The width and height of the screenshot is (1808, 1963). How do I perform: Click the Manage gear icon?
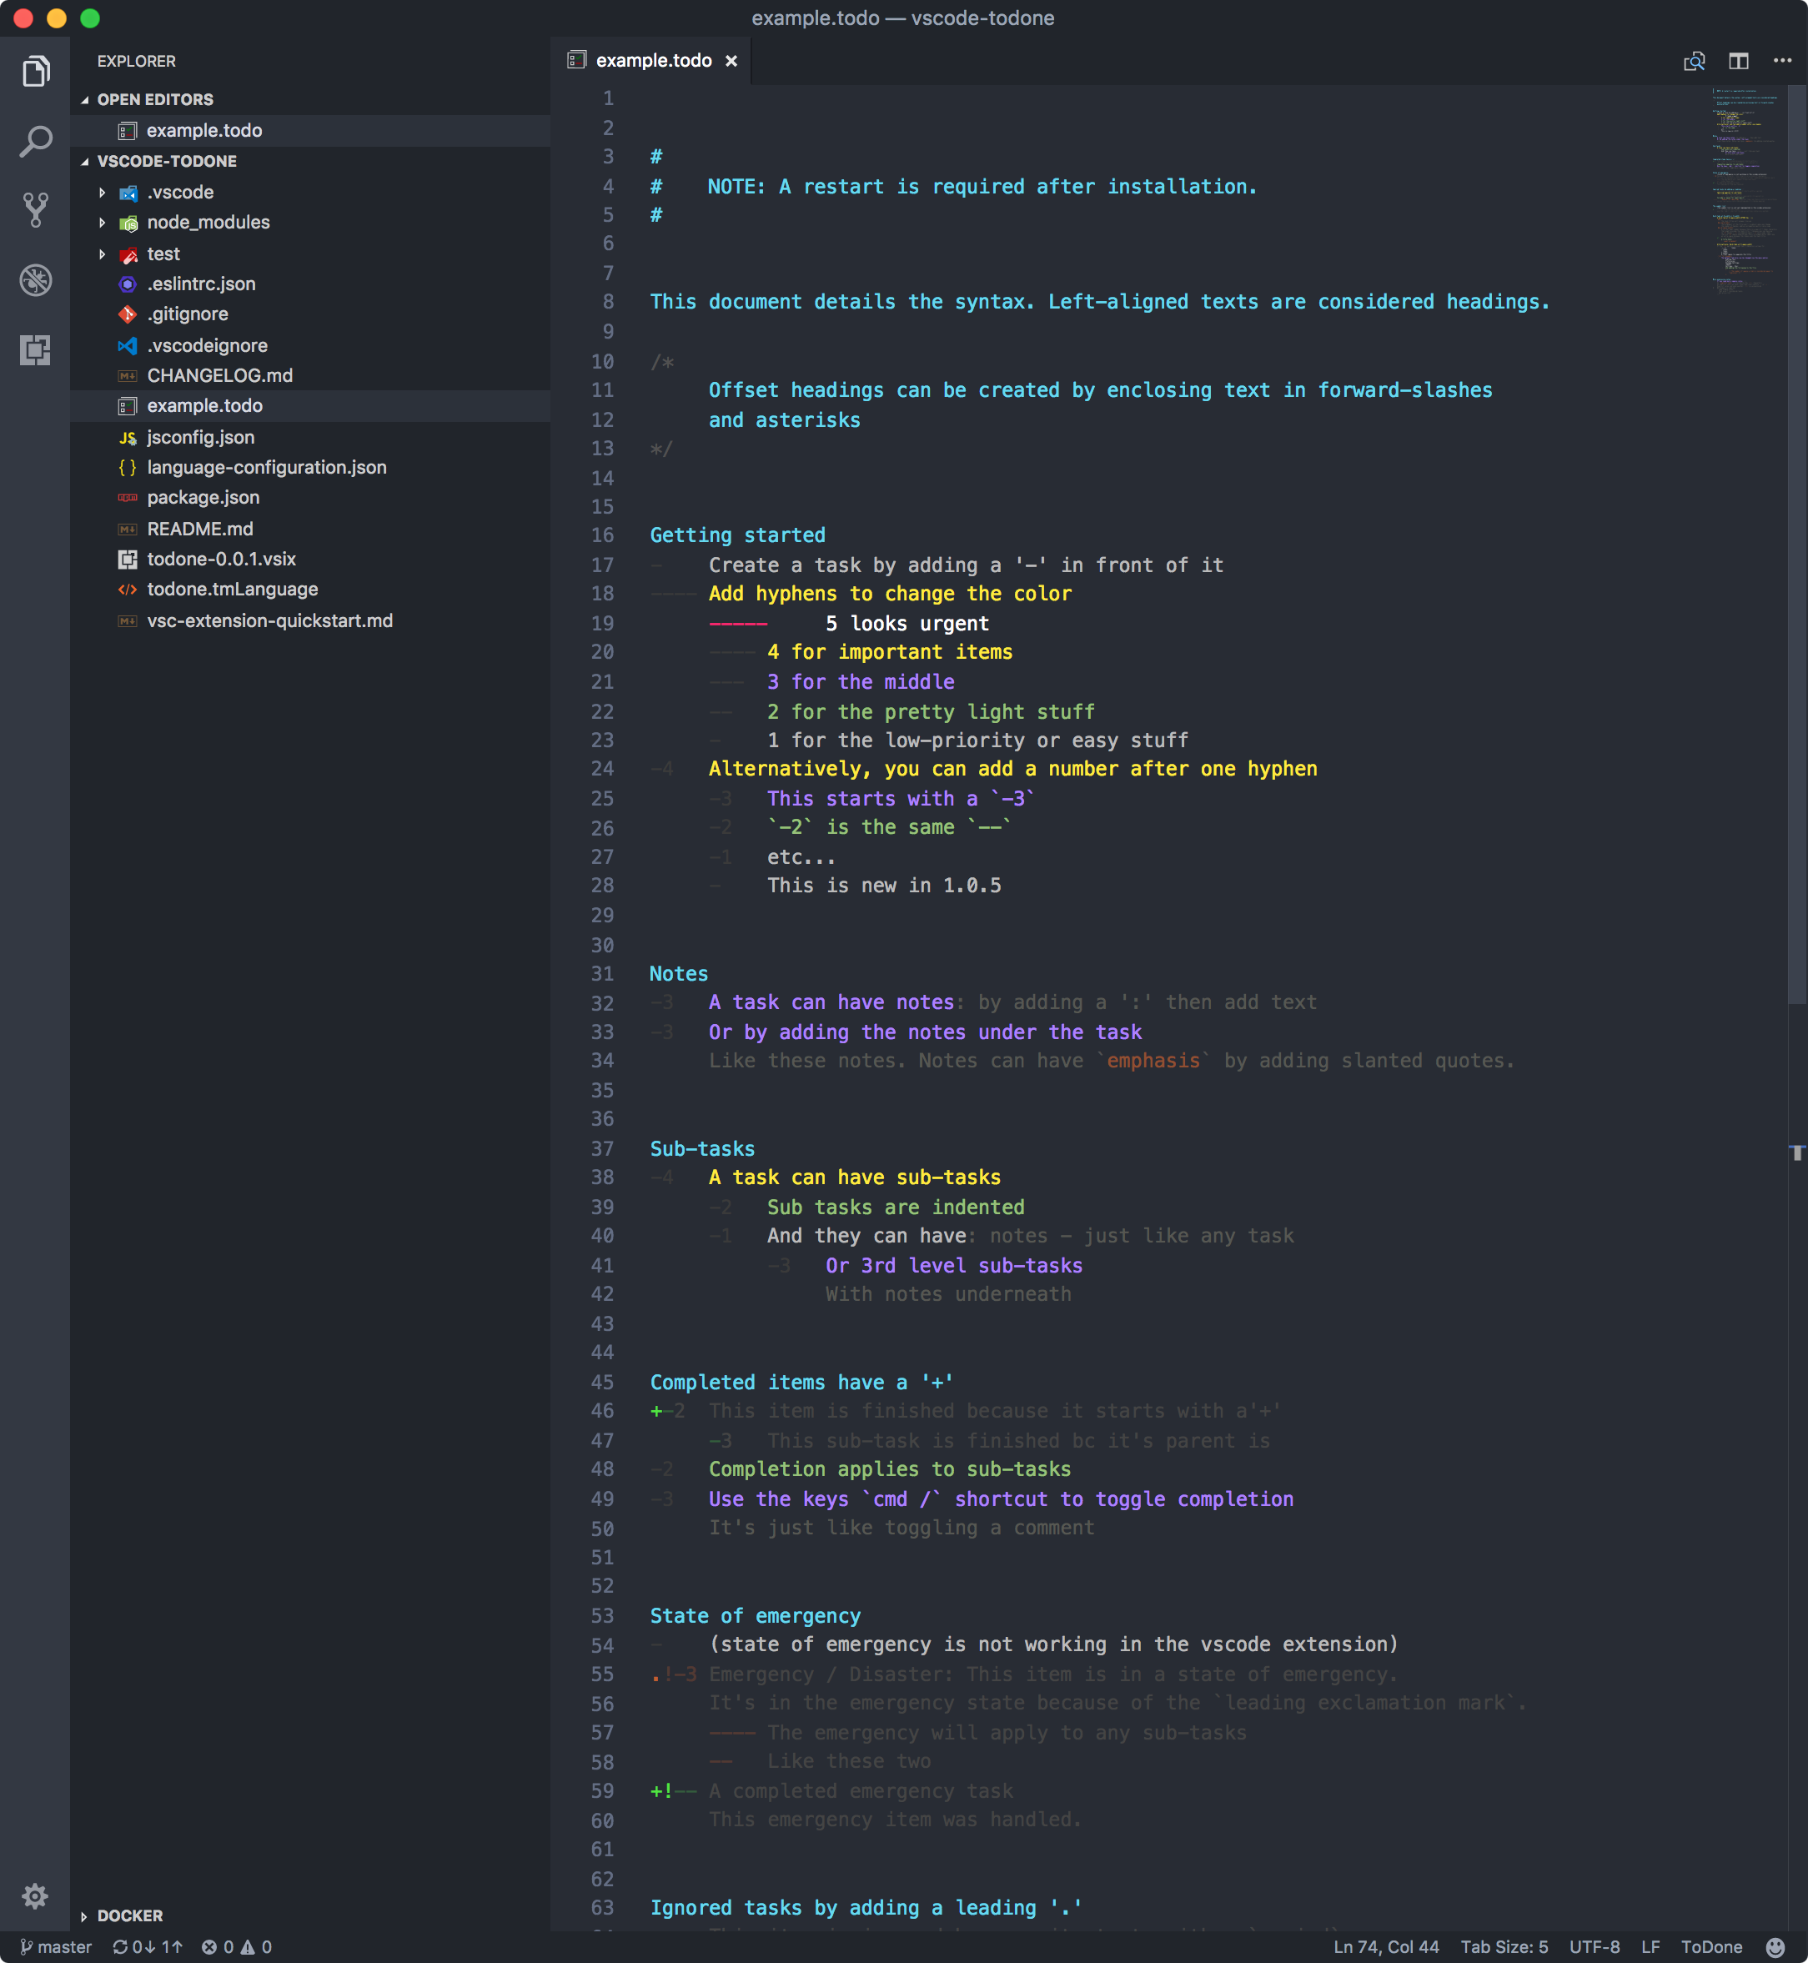point(35,1895)
